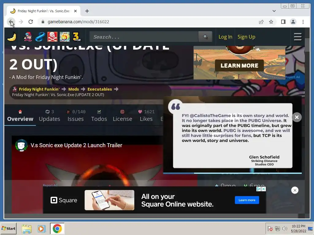
Task: Click the address bar URL
Action: [x=78, y=22]
